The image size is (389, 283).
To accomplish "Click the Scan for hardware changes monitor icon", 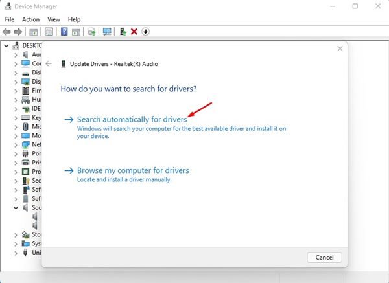I will coord(107,32).
